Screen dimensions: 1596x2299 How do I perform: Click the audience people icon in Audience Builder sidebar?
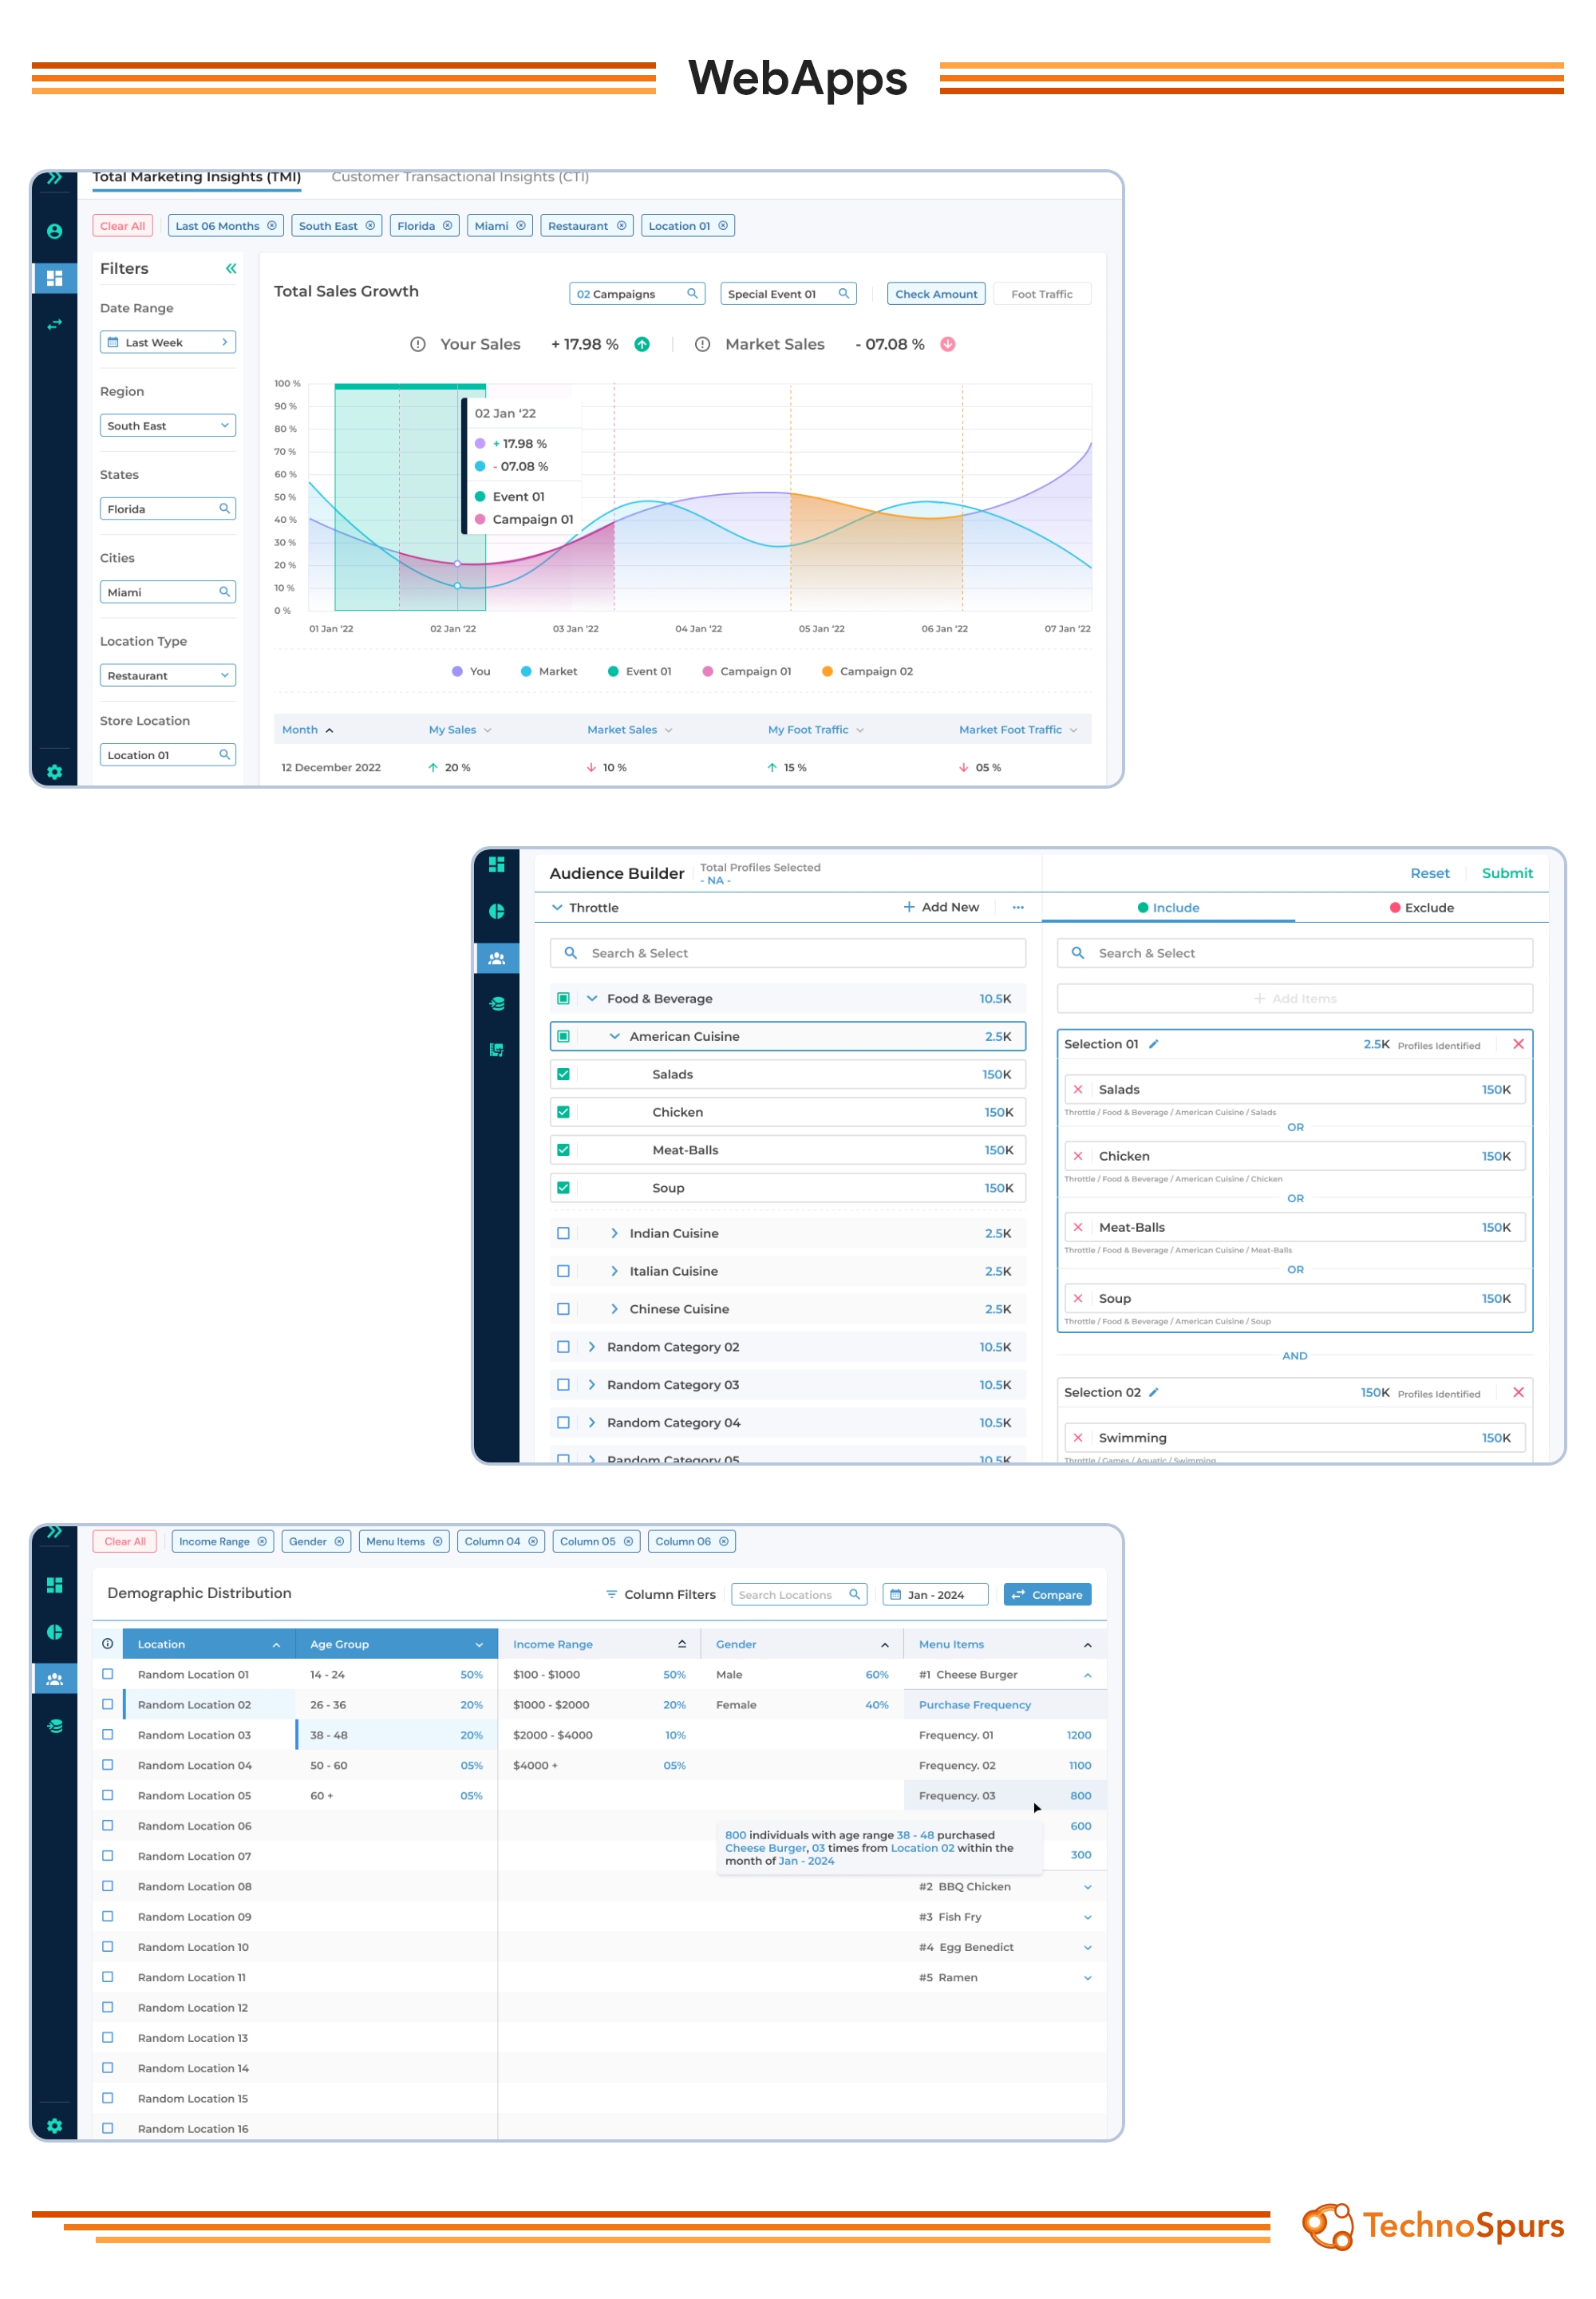tap(496, 957)
